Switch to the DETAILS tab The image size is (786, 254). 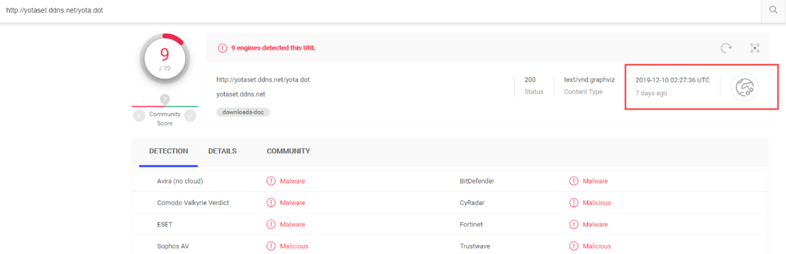pyautogui.click(x=222, y=151)
